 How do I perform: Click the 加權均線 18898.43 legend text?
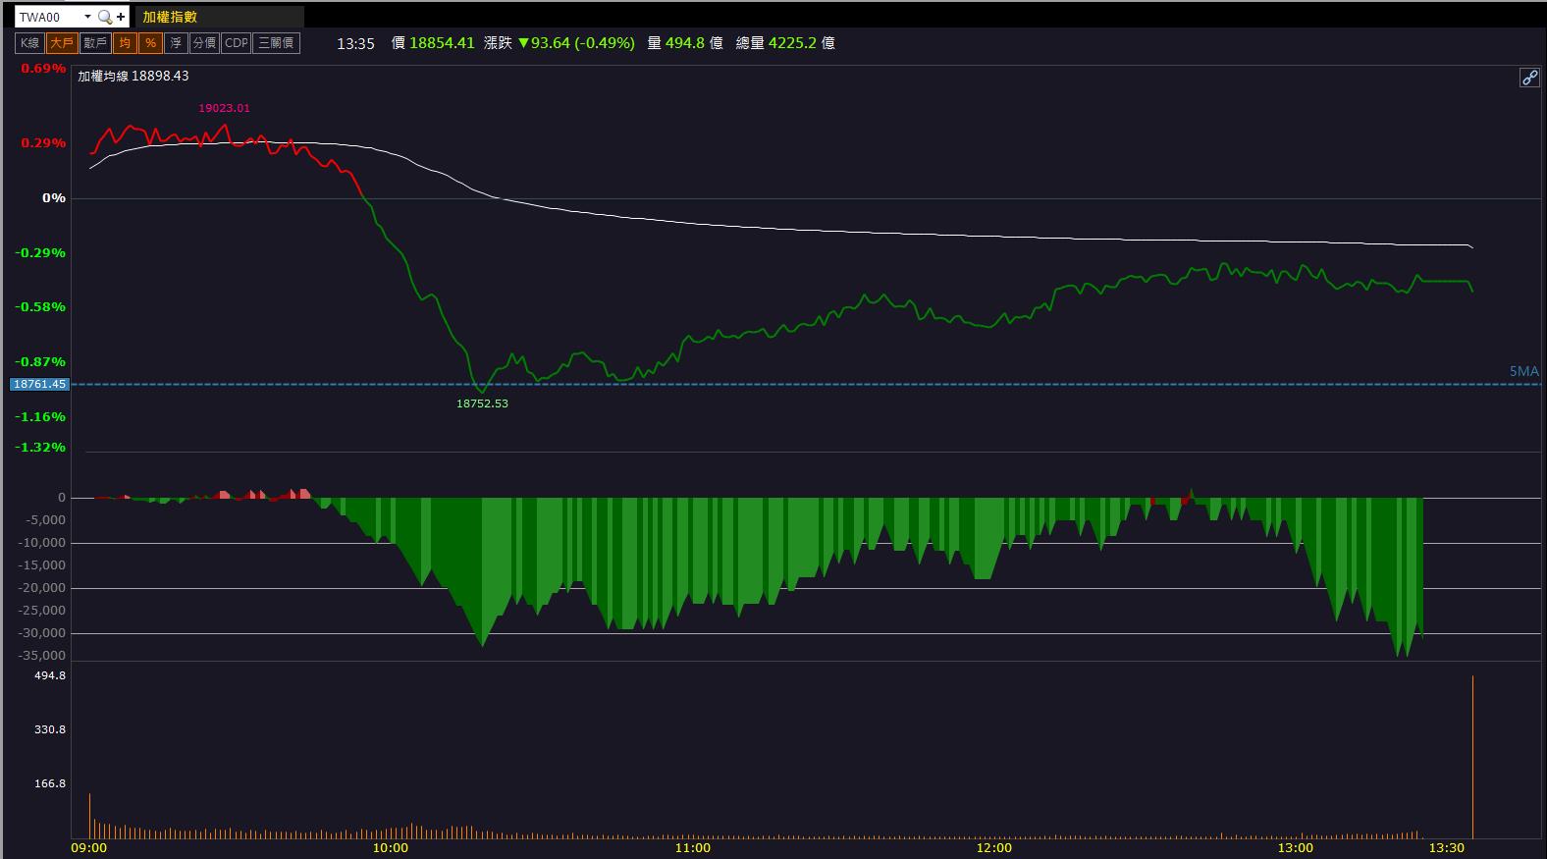coord(133,76)
